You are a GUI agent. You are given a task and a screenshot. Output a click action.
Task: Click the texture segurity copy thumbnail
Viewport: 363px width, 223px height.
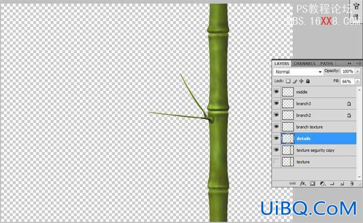click(288, 150)
